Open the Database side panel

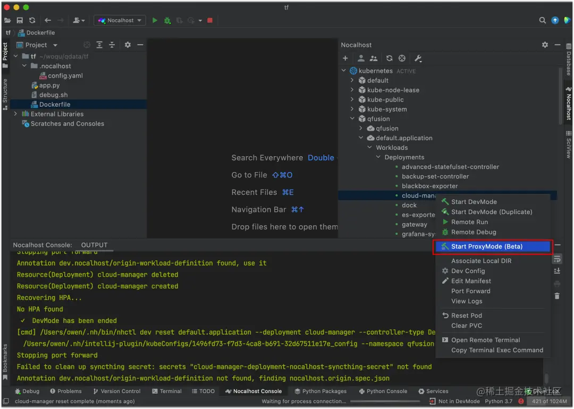point(569,59)
